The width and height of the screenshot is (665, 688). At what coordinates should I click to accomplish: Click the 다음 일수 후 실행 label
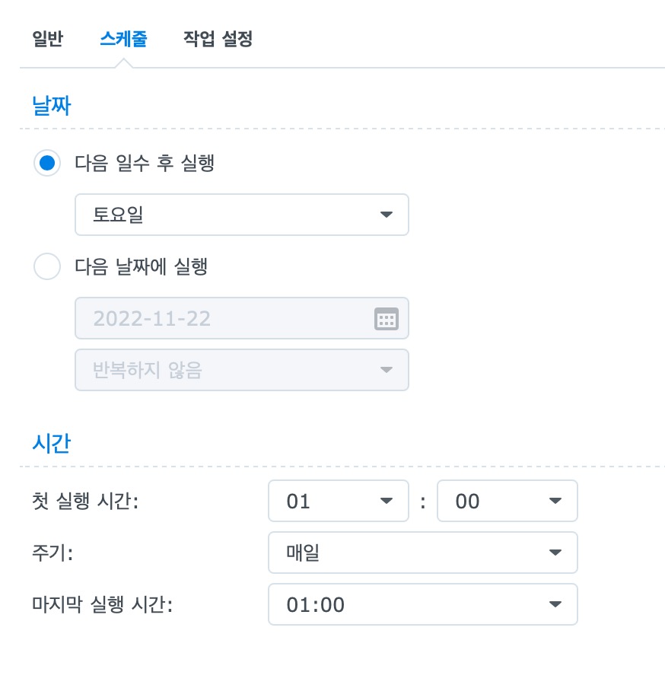145,163
